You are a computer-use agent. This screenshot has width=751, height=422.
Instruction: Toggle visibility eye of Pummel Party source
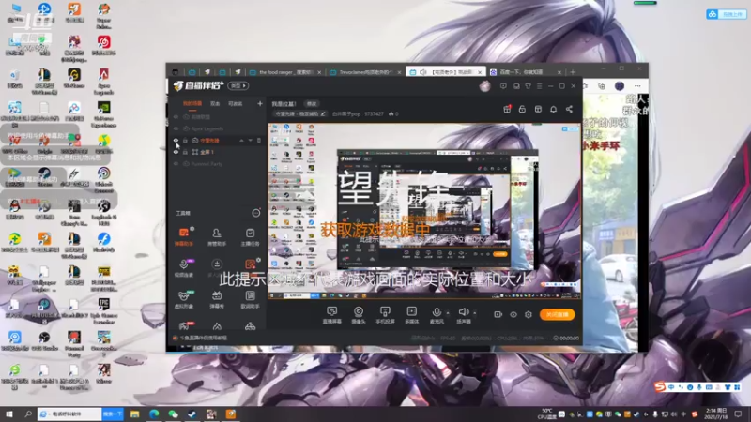tap(176, 163)
